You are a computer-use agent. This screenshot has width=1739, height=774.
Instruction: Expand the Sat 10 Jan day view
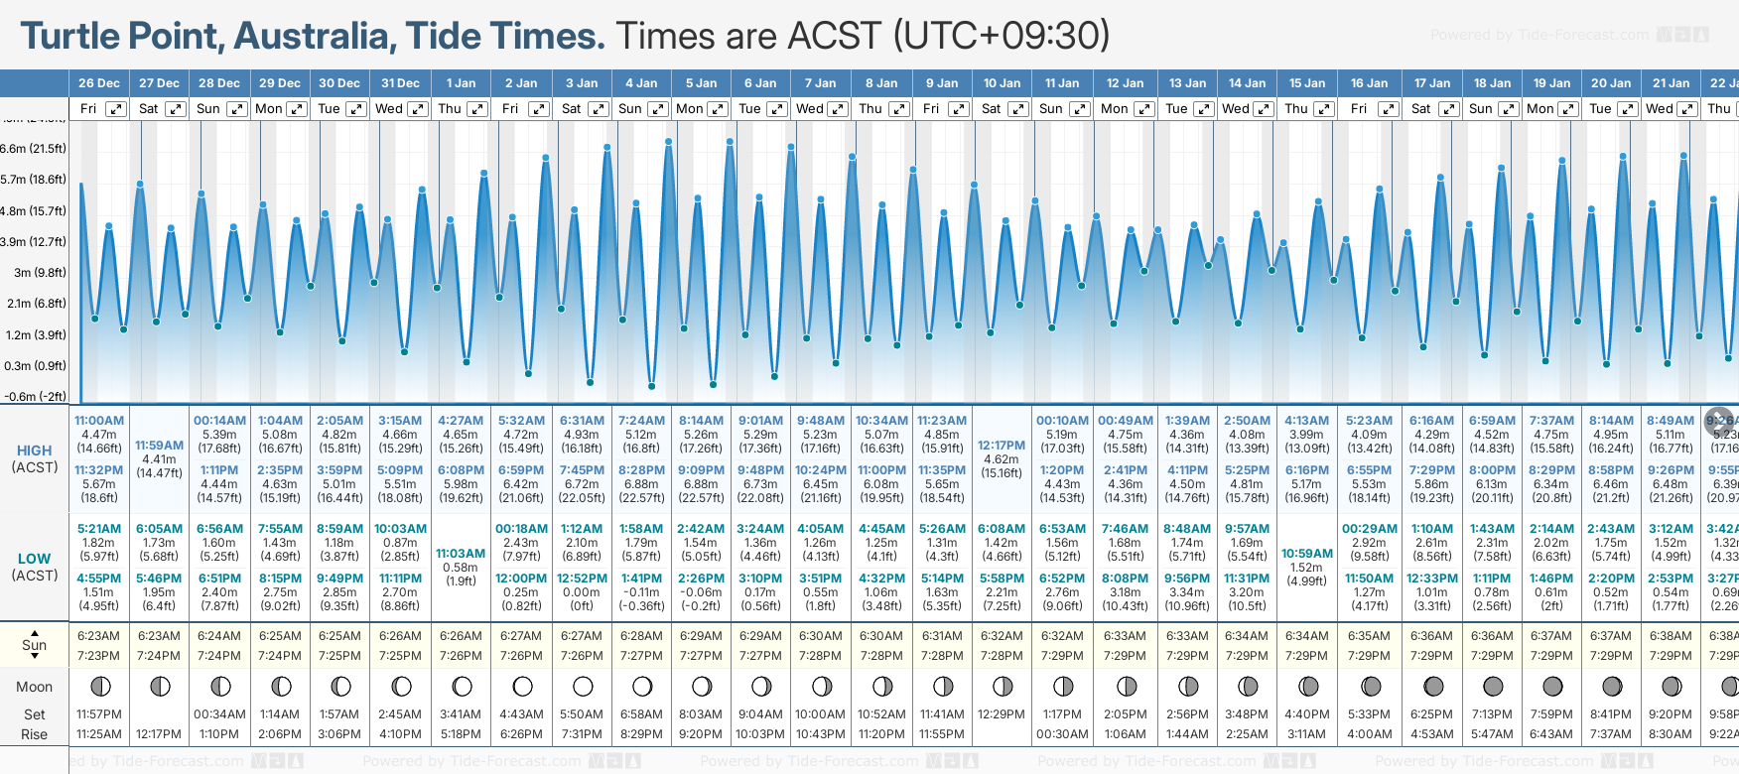click(1018, 109)
